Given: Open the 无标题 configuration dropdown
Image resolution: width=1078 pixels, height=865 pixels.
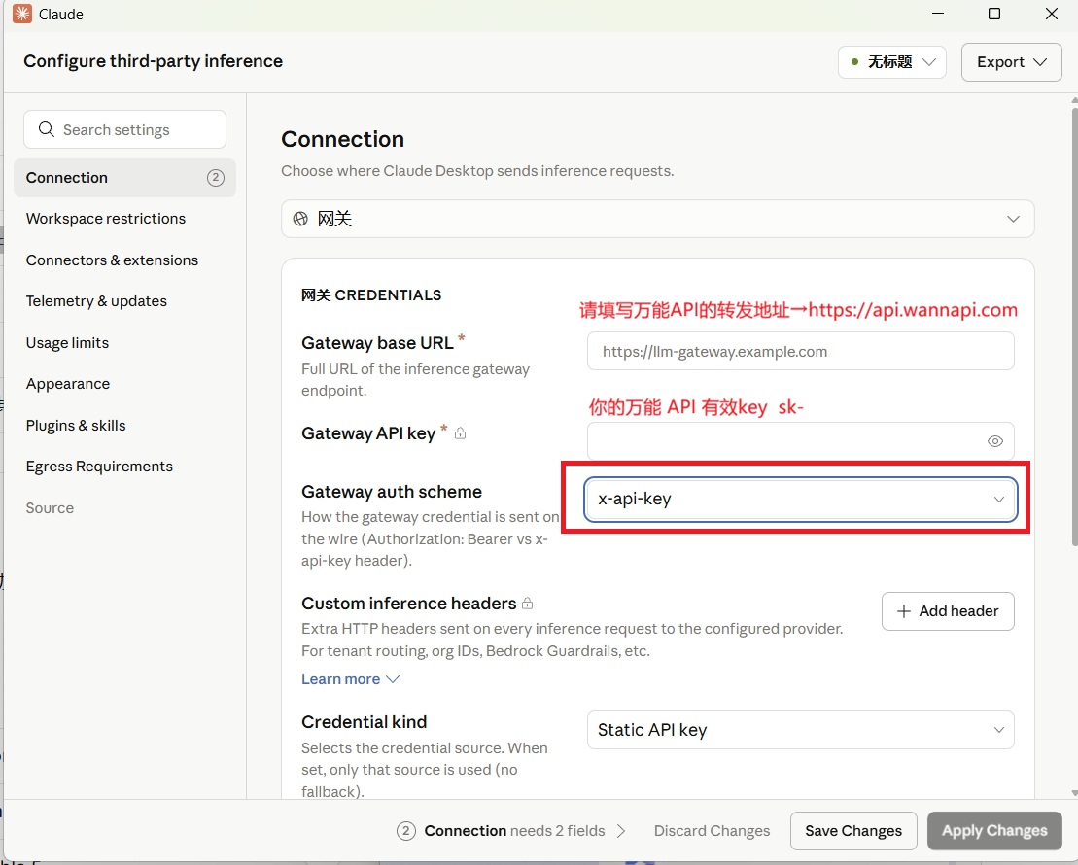Looking at the screenshot, I should pos(891,62).
